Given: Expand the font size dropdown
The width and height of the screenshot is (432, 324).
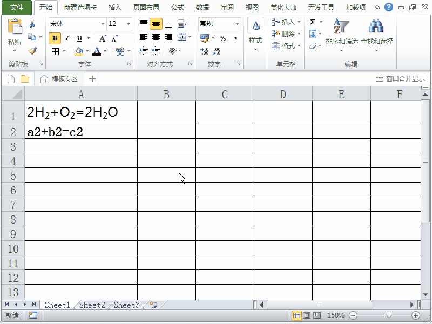Looking at the screenshot, I should click(128, 24).
